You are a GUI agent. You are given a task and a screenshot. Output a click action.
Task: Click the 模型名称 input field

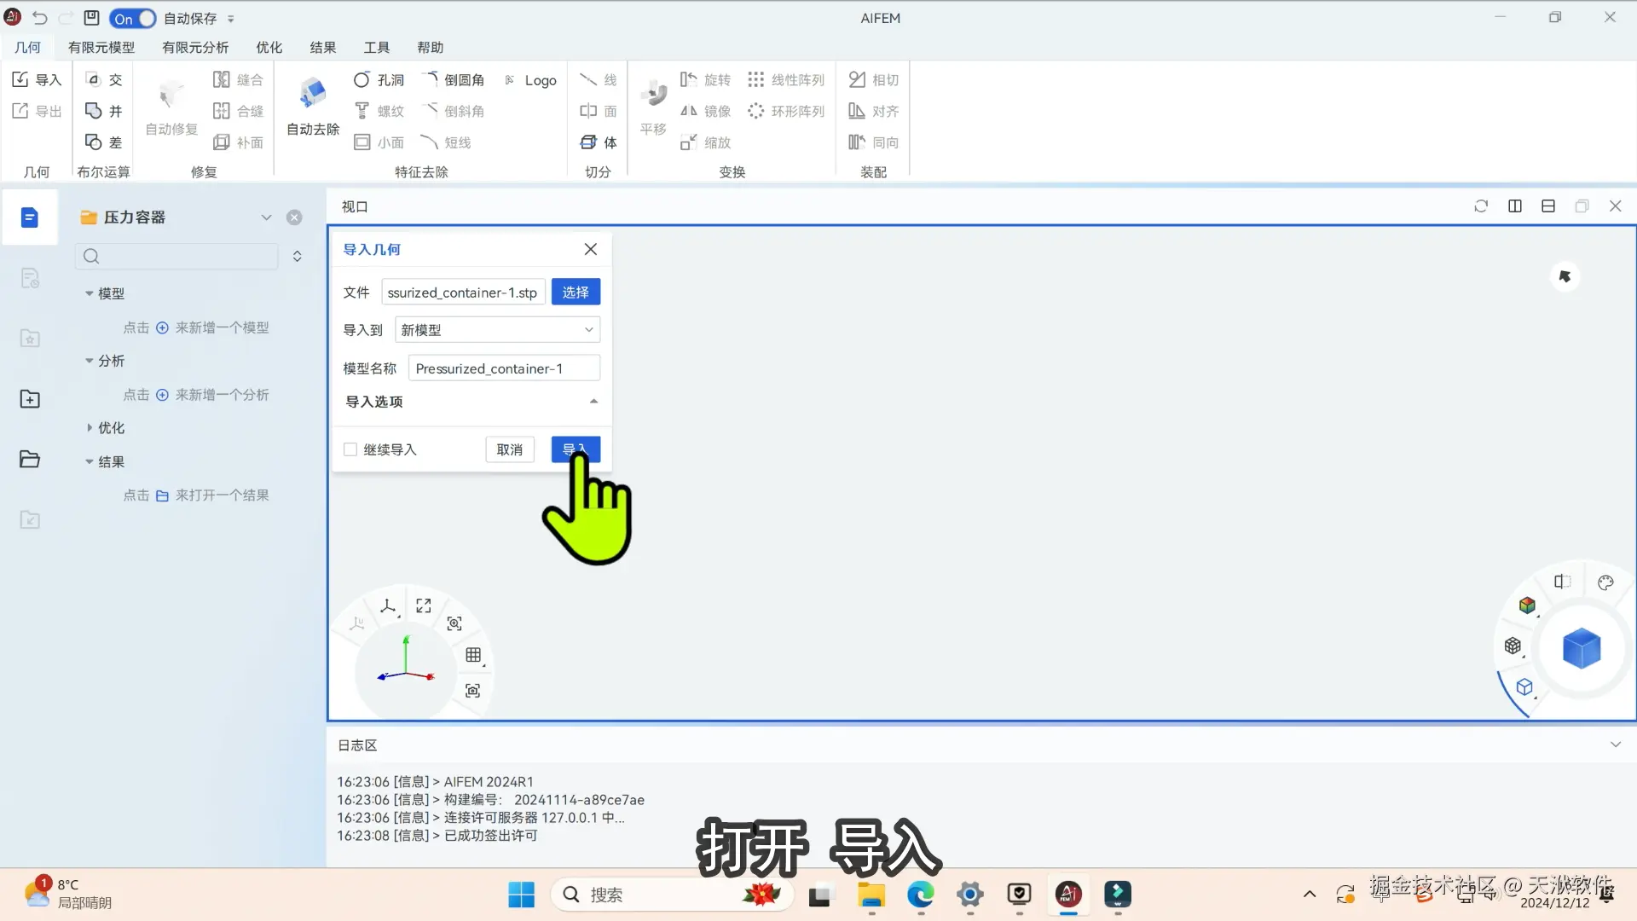[503, 368]
